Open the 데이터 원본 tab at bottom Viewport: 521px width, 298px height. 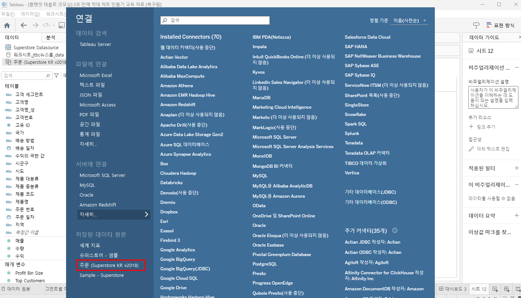point(16,289)
